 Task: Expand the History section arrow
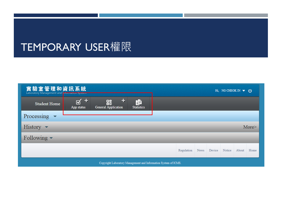(x=47, y=127)
